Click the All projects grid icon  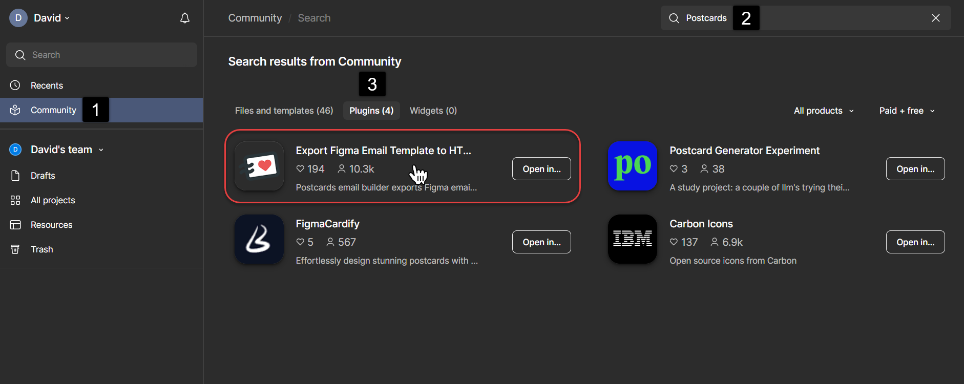click(15, 200)
